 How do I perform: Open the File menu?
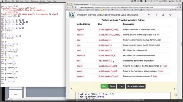[x=13, y=1]
